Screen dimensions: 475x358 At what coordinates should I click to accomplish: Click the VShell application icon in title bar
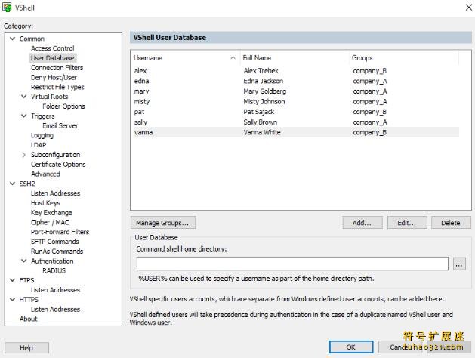pos(7,8)
